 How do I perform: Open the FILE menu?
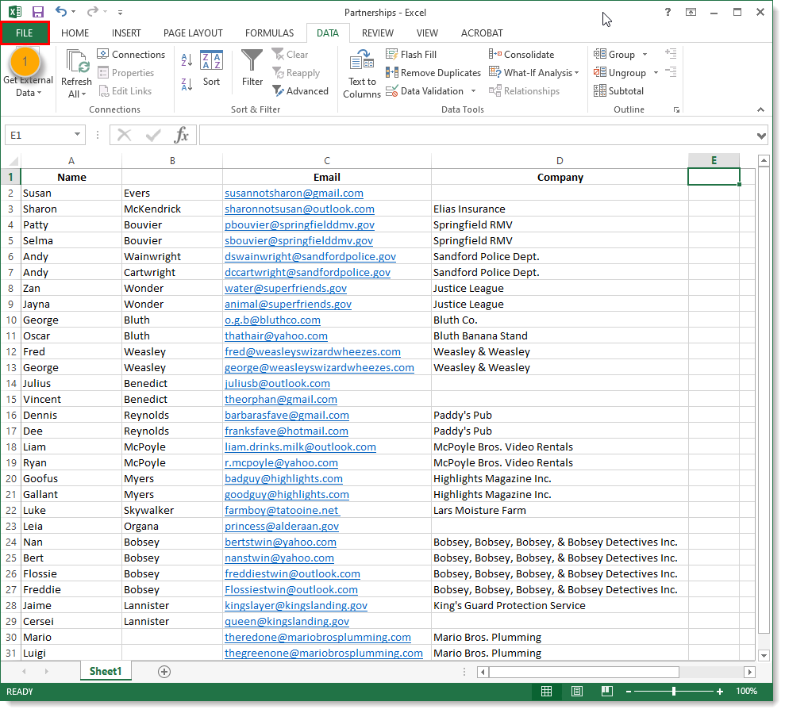pos(25,33)
